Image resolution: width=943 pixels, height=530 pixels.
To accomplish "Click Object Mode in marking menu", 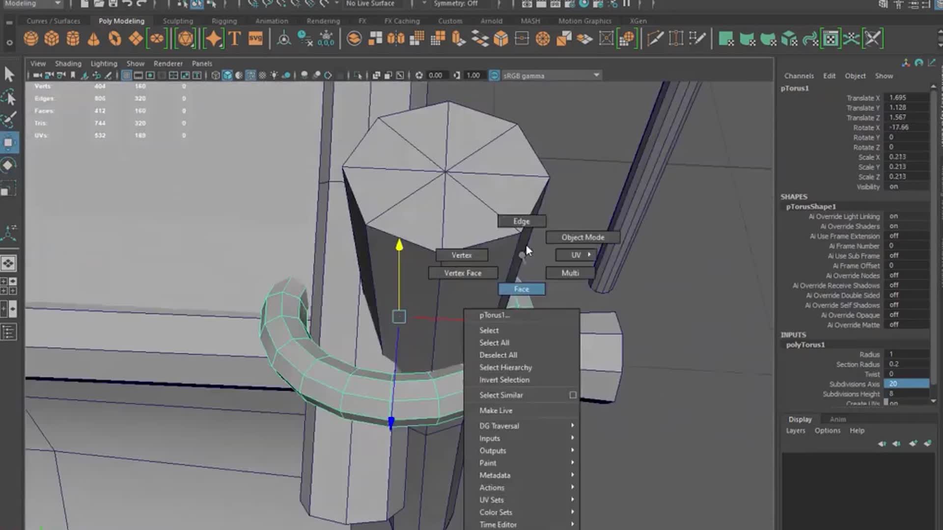I will 583,238.
